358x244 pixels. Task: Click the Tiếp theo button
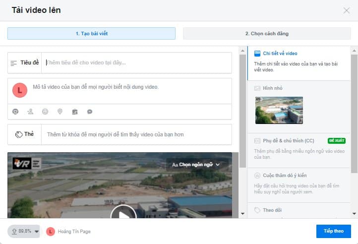coord(333,231)
